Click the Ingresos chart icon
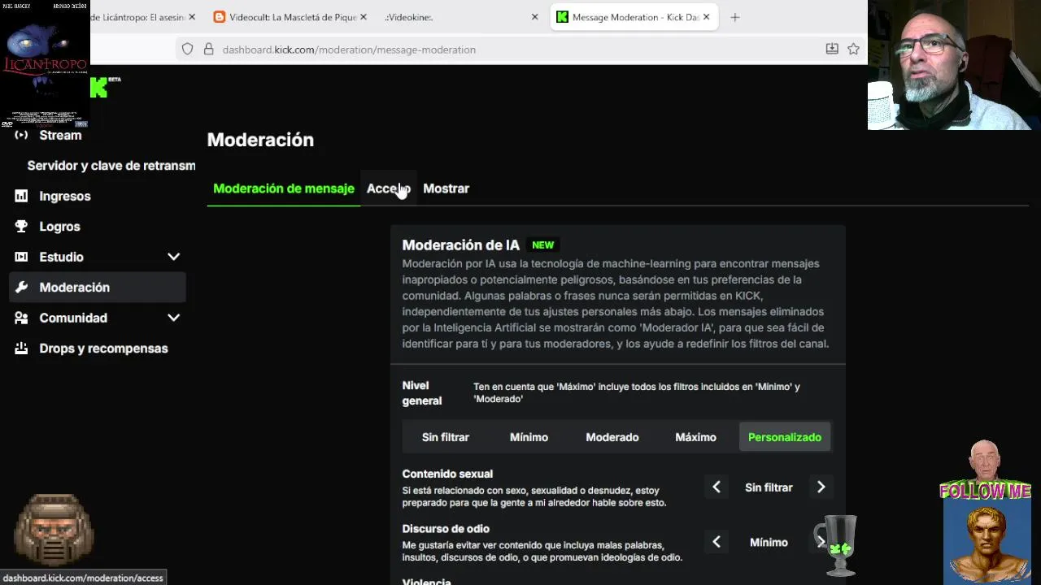 tap(22, 196)
